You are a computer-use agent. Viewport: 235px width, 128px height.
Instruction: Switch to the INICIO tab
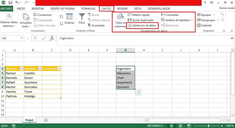tap(21, 9)
